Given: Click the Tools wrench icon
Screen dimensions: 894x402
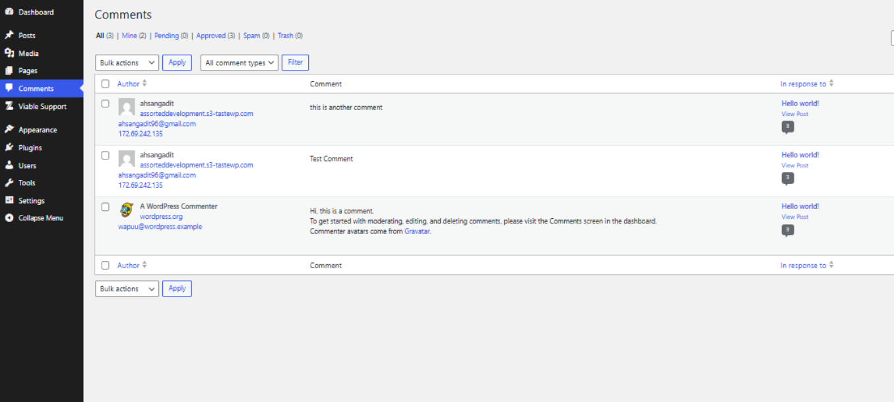Looking at the screenshot, I should click(x=9, y=183).
